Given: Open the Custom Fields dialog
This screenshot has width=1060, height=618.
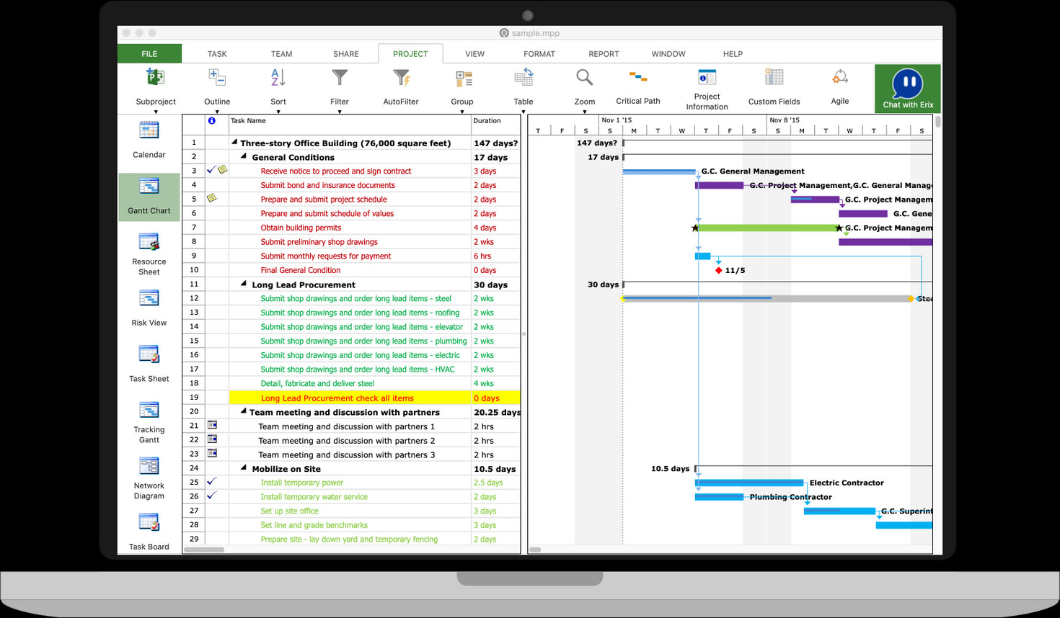Looking at the screenshot, I should [773, 86].
